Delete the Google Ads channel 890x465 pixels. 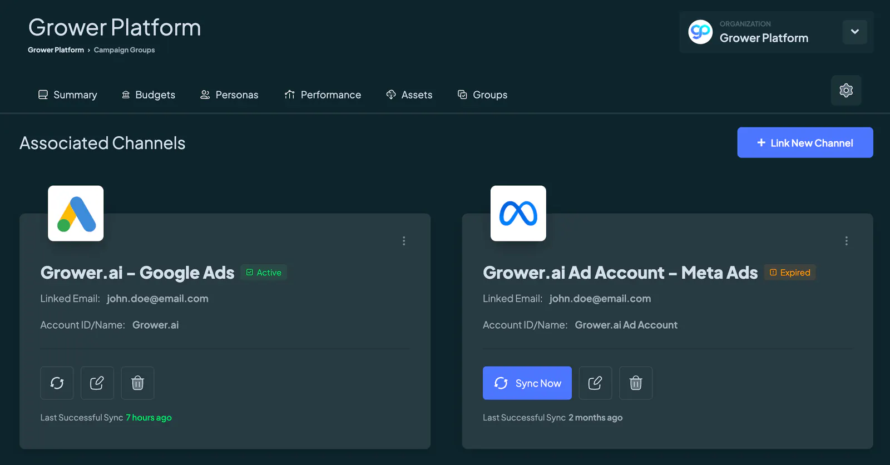click(x=137, y=383)
